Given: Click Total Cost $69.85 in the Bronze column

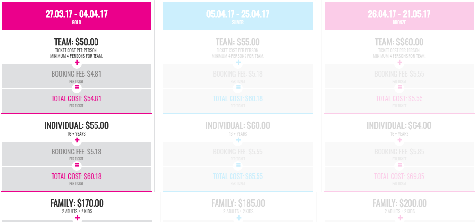Looking at the screenshot, I should 399,177.
